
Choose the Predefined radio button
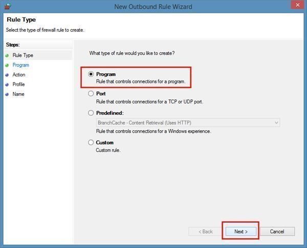[x=91, y=113]
